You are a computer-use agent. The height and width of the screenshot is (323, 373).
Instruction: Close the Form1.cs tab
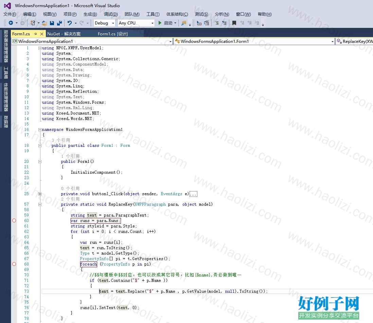(x=42, y=34)
